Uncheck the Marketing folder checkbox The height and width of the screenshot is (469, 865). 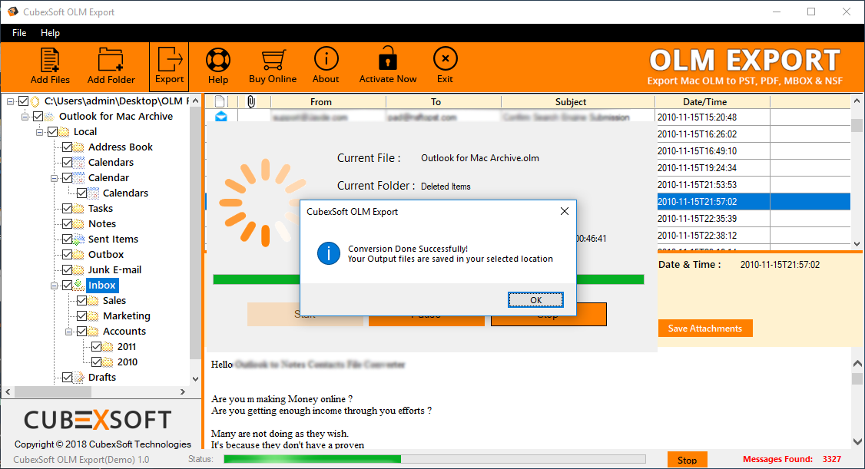81,315
